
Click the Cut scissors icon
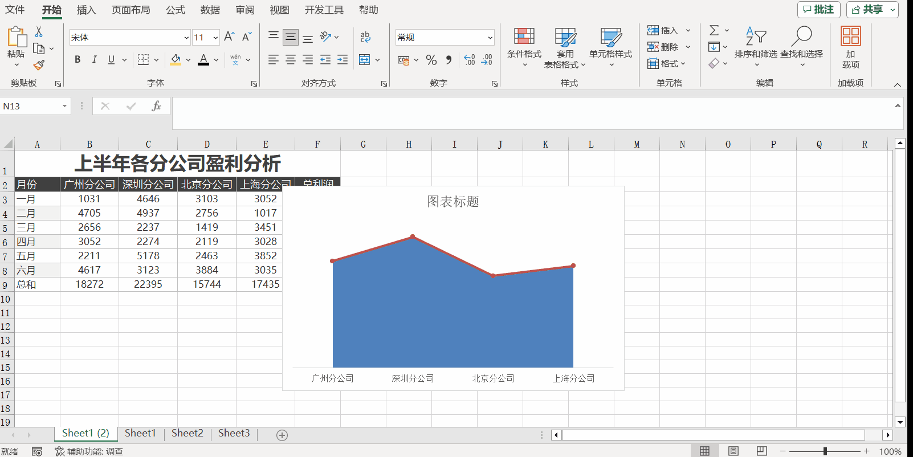click(x=39, y=32)
